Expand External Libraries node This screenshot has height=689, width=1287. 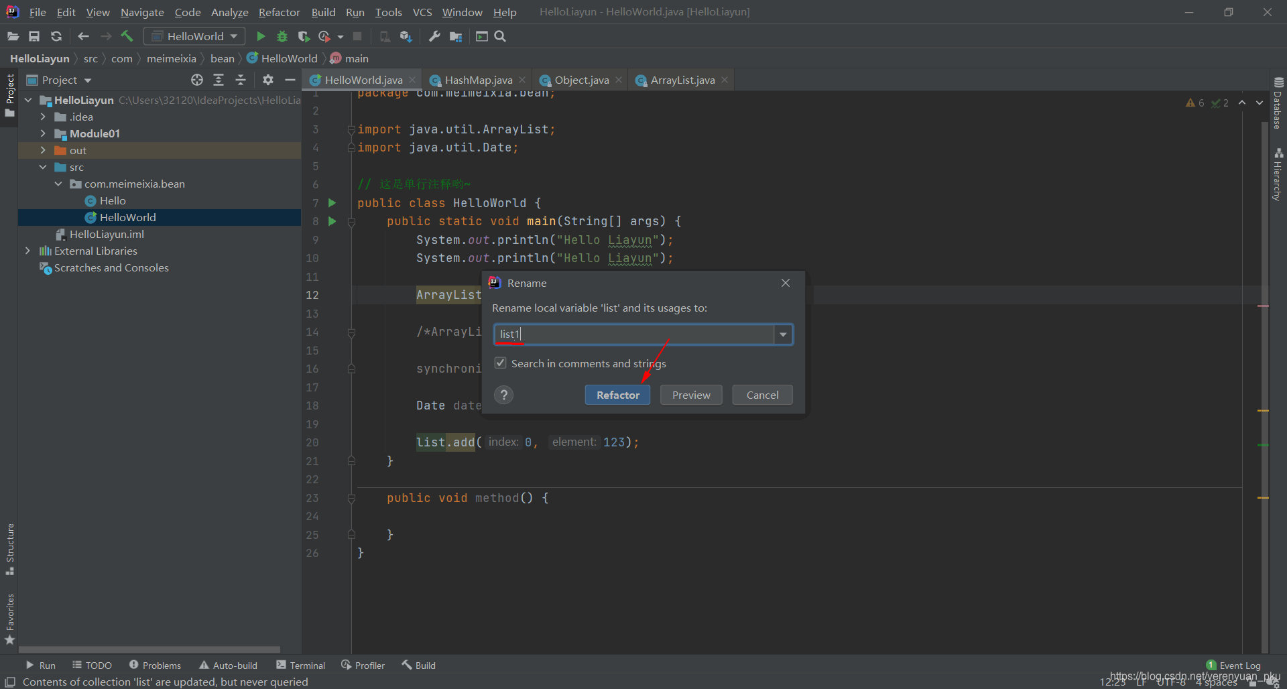click(x=27, y=251)
